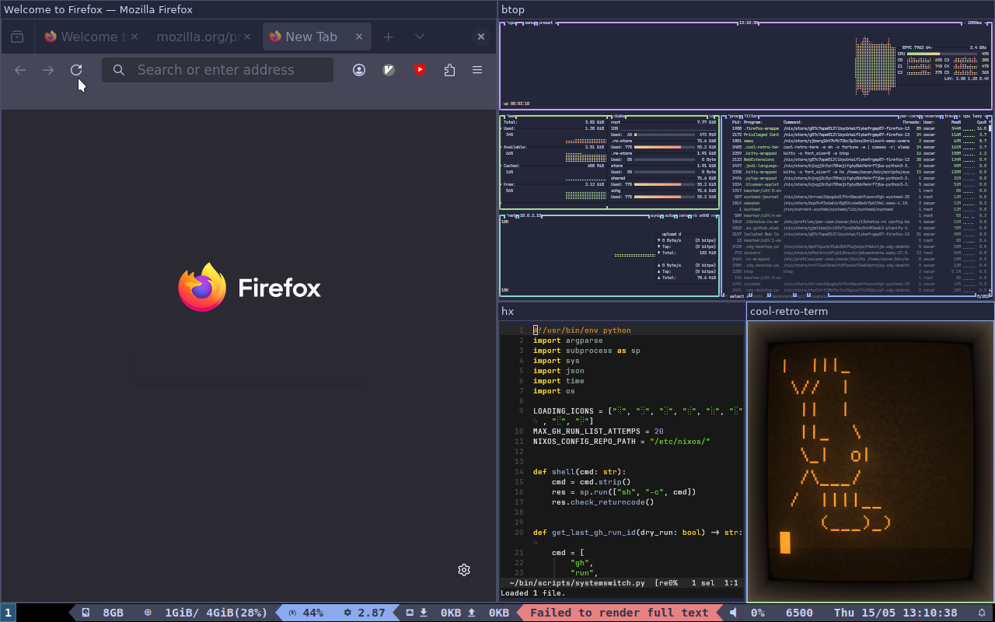Click the hx window title bar
995x622 pixels.
(x=622, y=311)
